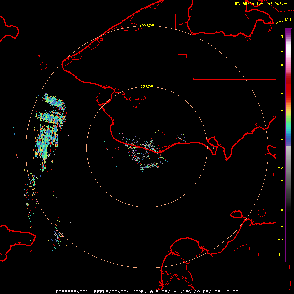Click the 1 value on the color scale

(282, 124)
